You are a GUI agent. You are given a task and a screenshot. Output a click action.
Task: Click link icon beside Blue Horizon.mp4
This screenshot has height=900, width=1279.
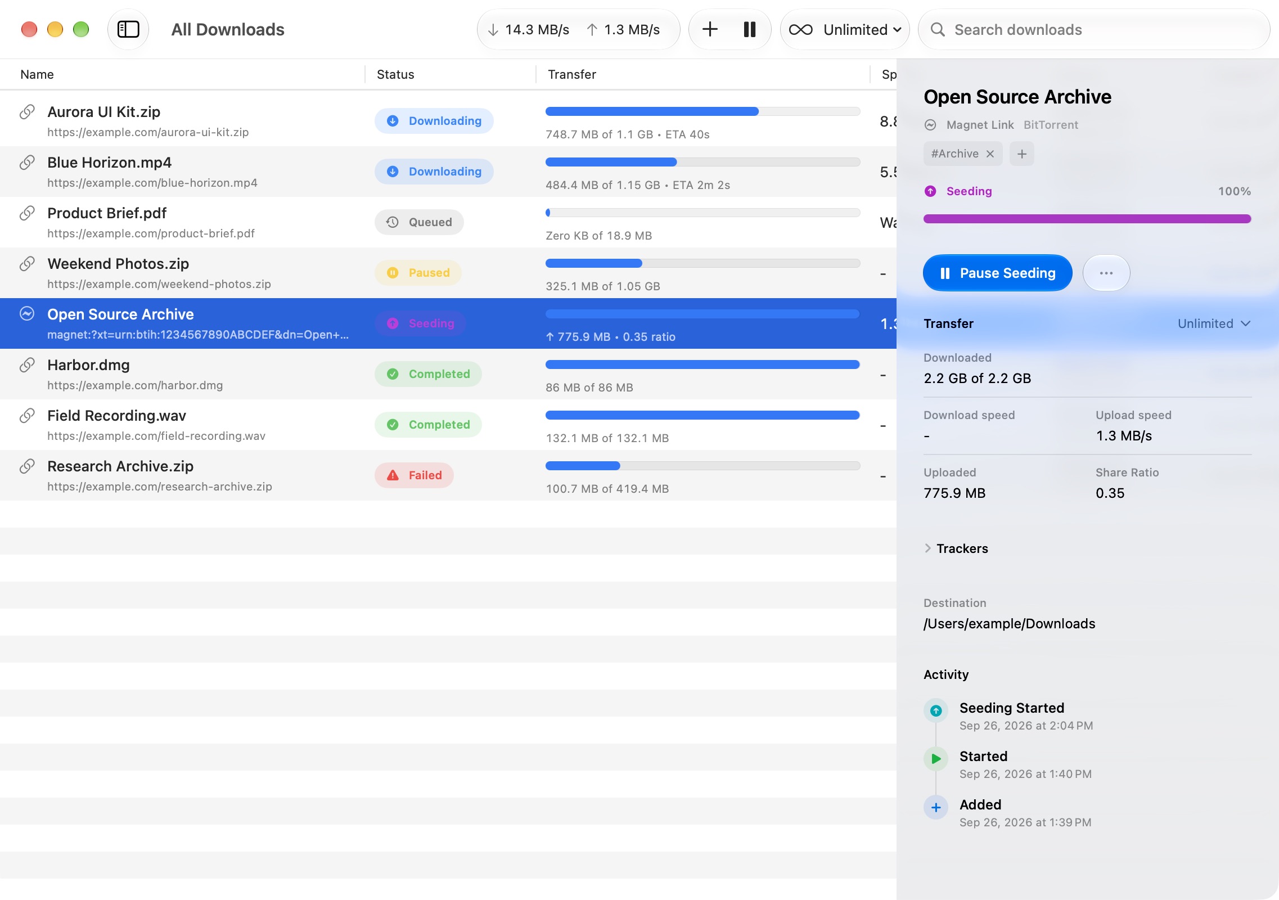pos(27,163)
